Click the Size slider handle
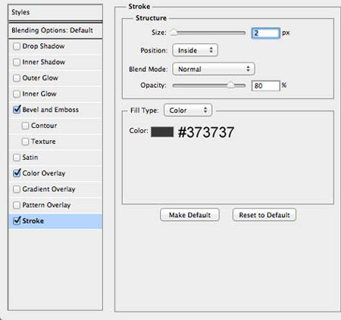This screenshot has height=320, width=341. coord(174,33)
